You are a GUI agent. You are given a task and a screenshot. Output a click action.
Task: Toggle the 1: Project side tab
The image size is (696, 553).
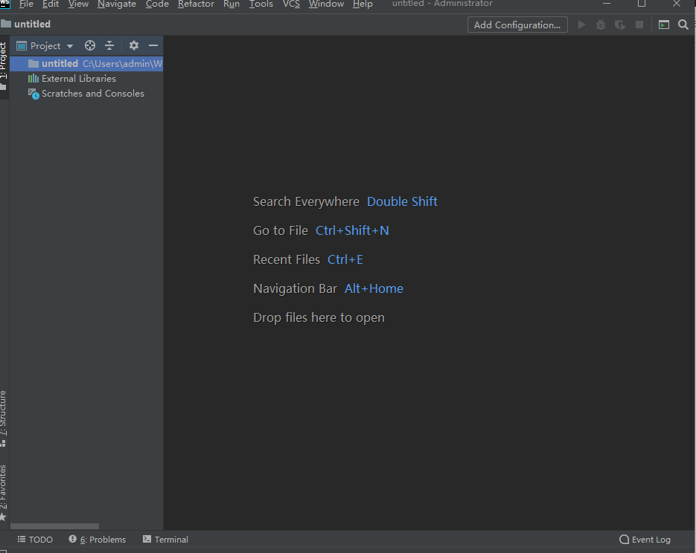(x=4, y=61)
